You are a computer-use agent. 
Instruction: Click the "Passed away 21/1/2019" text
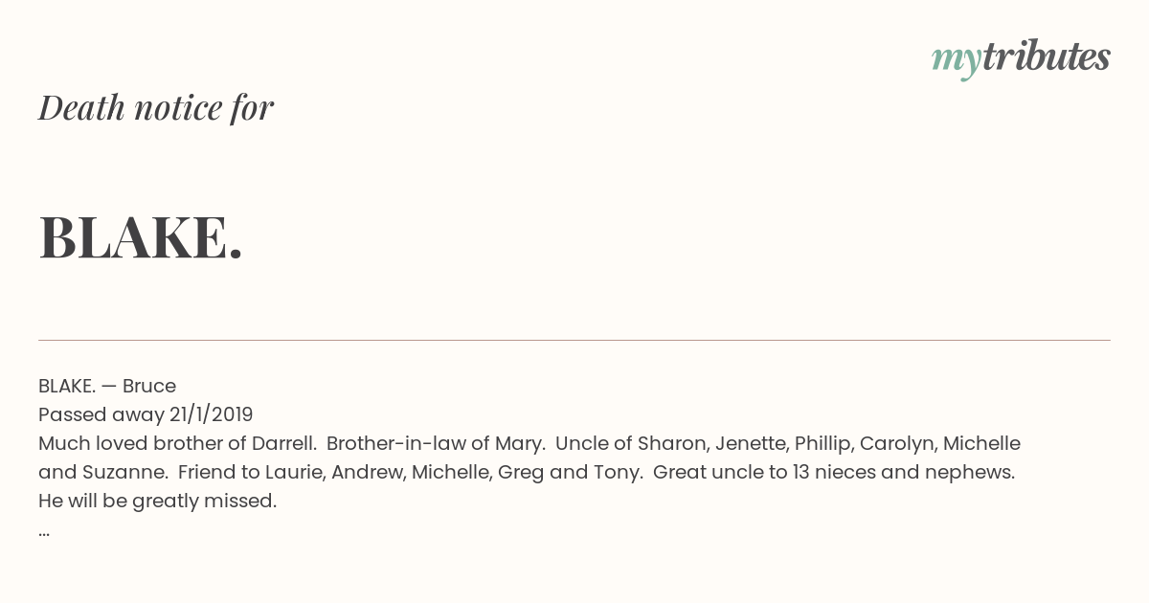(x=146, y=414)
